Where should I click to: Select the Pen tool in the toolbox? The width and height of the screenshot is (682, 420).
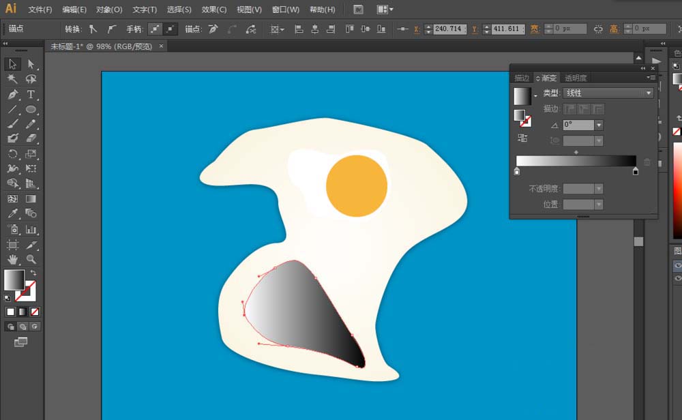[12, 94]
